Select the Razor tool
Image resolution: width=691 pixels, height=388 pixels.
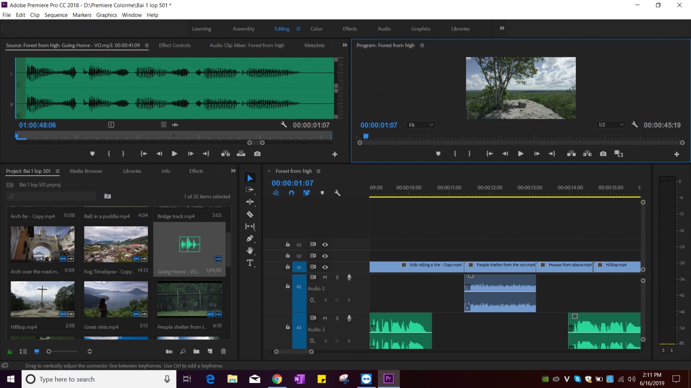(x=250, y=214)
